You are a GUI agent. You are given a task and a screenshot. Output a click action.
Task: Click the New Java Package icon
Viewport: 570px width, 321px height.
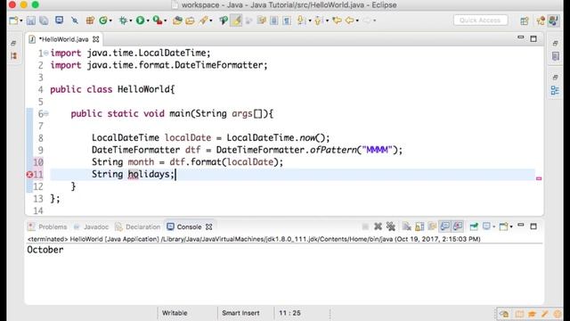[x=90, y=21]
